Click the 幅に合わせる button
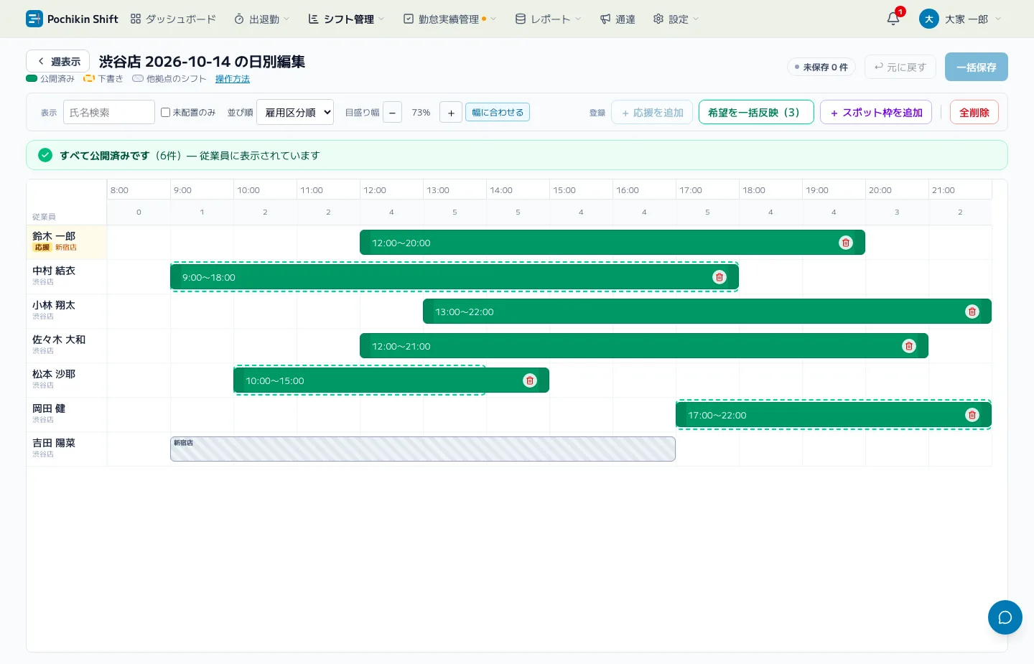 click(498, 112)
